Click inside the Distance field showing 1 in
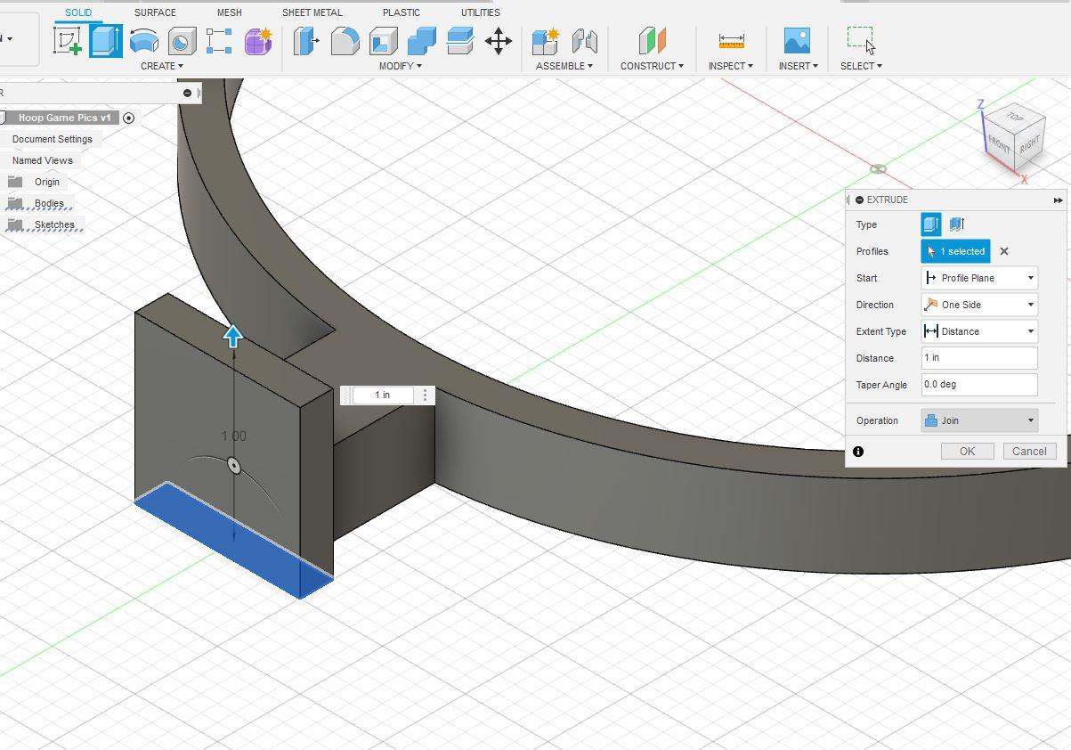This screenshot has width=1071, height=750. (x=978, y=357)
